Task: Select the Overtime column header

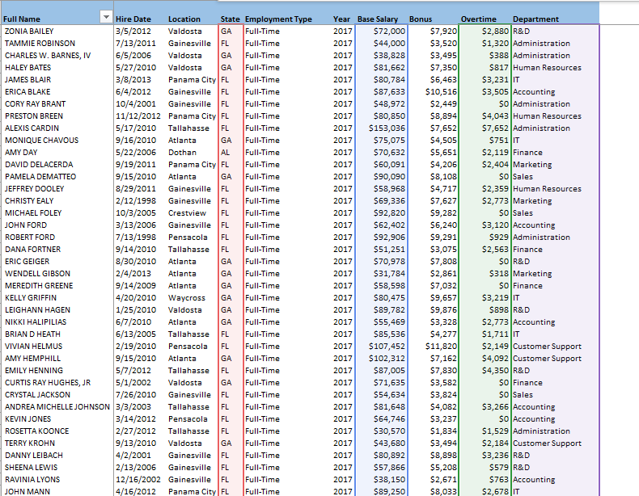Action: click(x=478, y=19)
